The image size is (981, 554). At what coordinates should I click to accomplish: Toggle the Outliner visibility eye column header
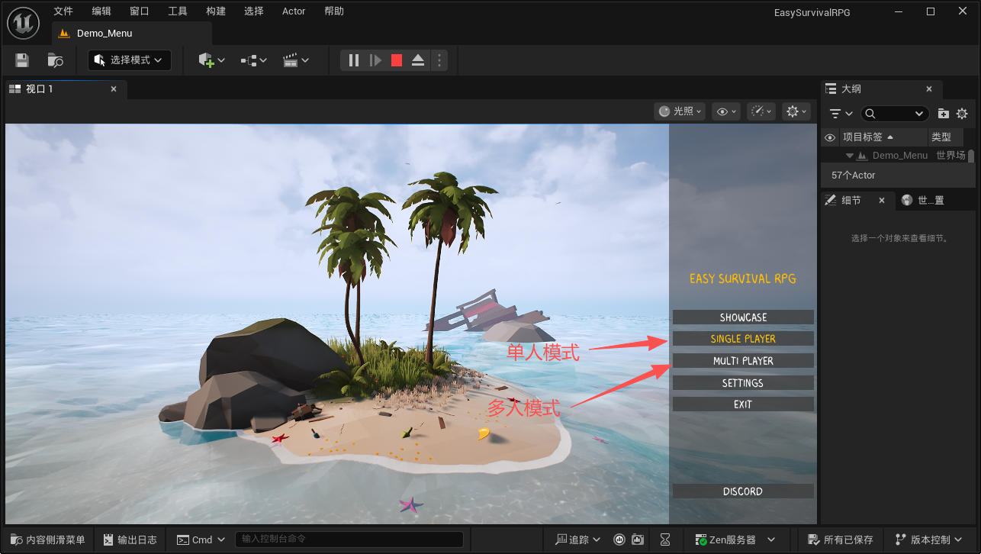831,137
